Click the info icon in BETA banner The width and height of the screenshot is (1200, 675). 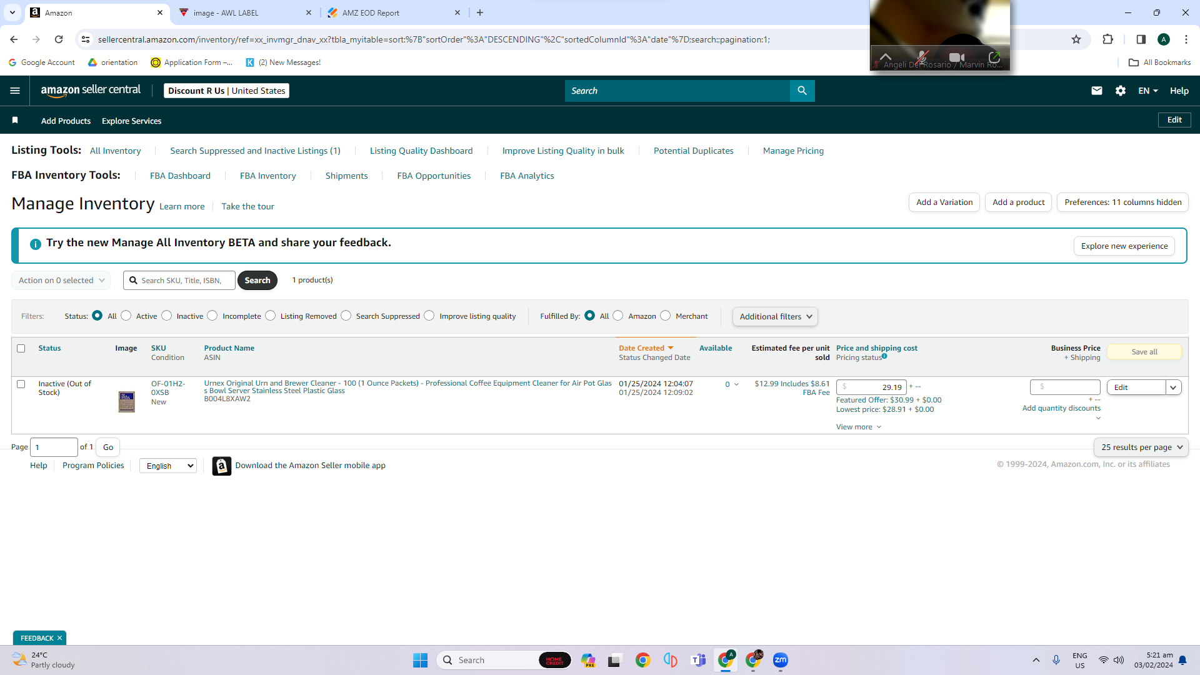tap(36, 244)
